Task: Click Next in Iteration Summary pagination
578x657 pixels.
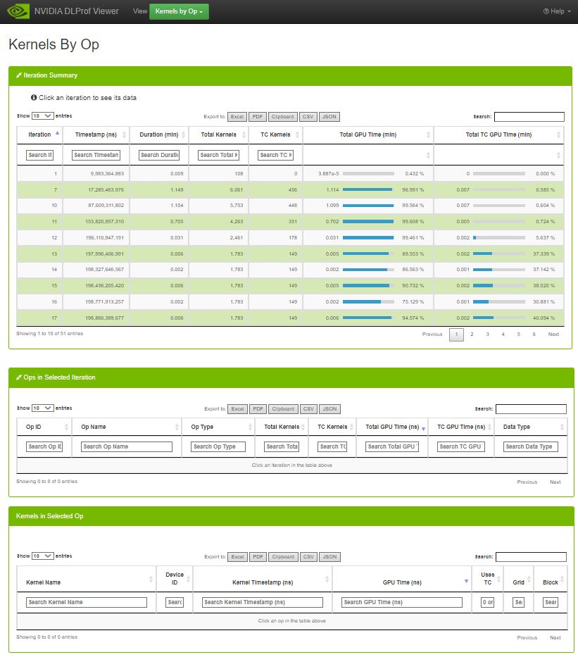Action: click(x=553, y=334)
